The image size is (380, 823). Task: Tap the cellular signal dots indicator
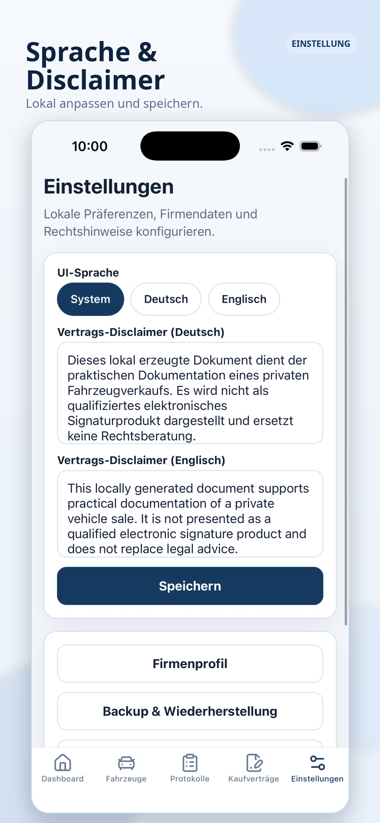[x=267, y=149]
